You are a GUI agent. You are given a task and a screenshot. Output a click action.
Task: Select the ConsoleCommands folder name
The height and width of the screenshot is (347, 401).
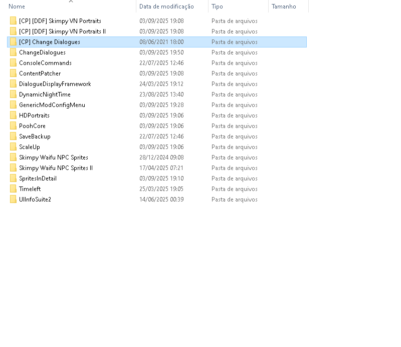45,63
